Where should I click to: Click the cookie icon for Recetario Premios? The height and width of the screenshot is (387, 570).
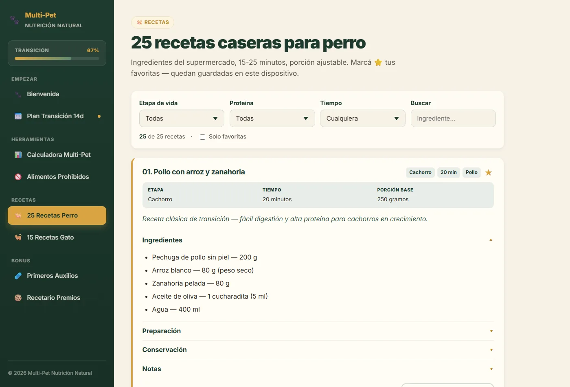pyautogui.click(x=18, y=298)
